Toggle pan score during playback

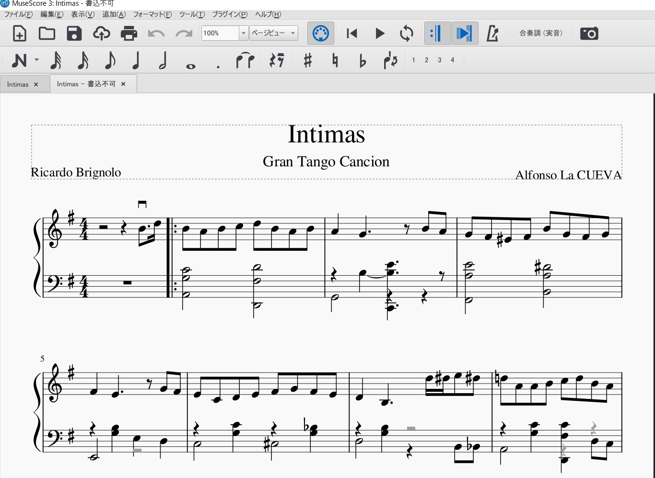pos(464,34)
